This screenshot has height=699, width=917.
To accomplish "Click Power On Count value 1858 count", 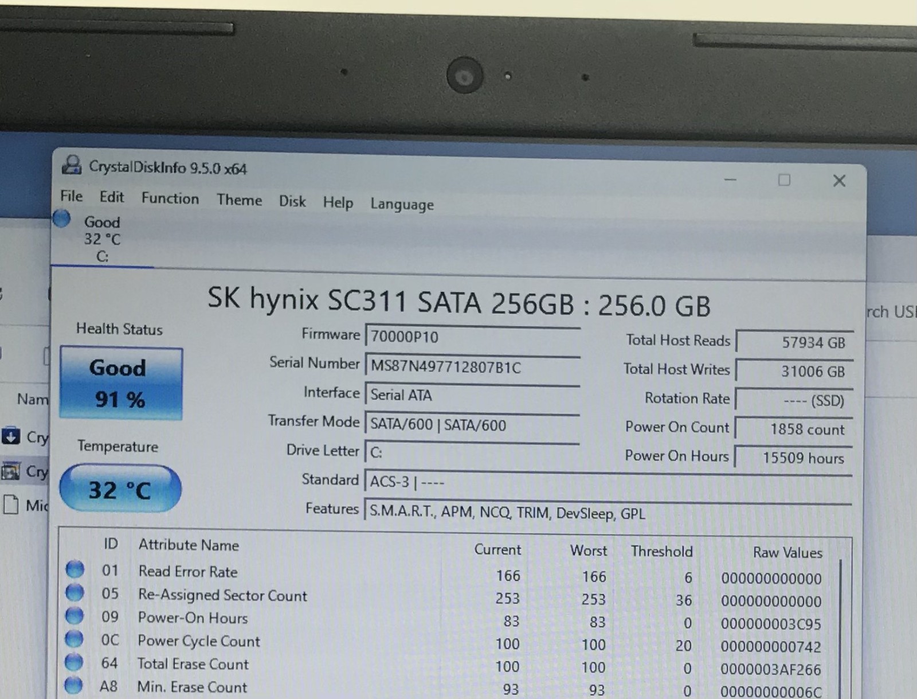I will tap(794, 429).
